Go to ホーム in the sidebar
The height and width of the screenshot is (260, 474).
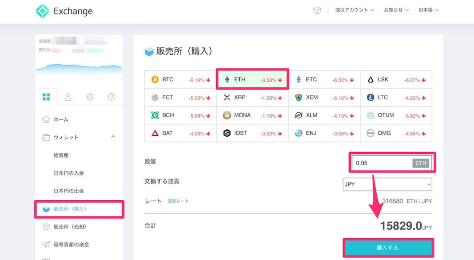click(61, 120)
